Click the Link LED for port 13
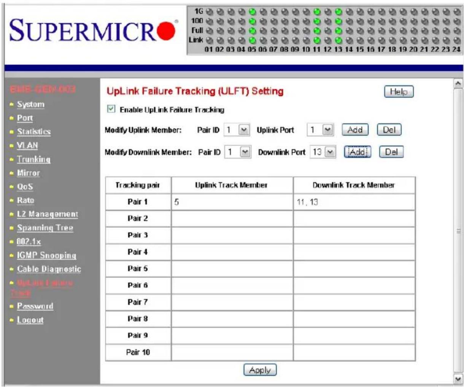Image resolution: width=464 pixels, height=387 pixels. click(x=338, y=40)
